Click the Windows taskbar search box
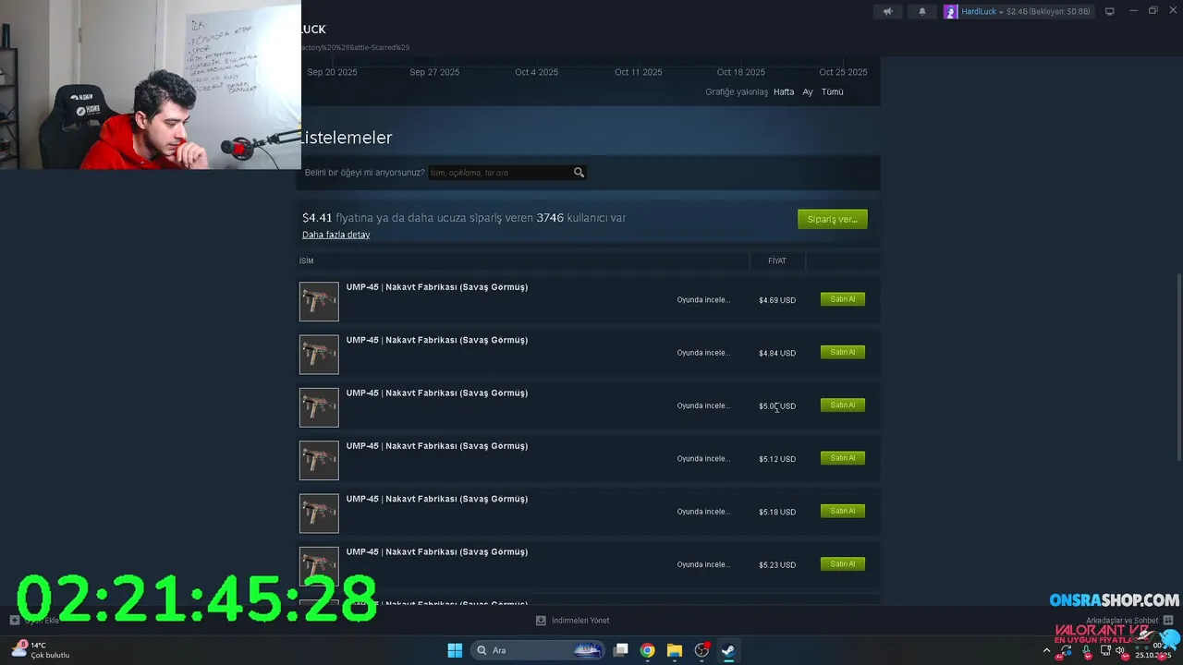 coord(539,650)
